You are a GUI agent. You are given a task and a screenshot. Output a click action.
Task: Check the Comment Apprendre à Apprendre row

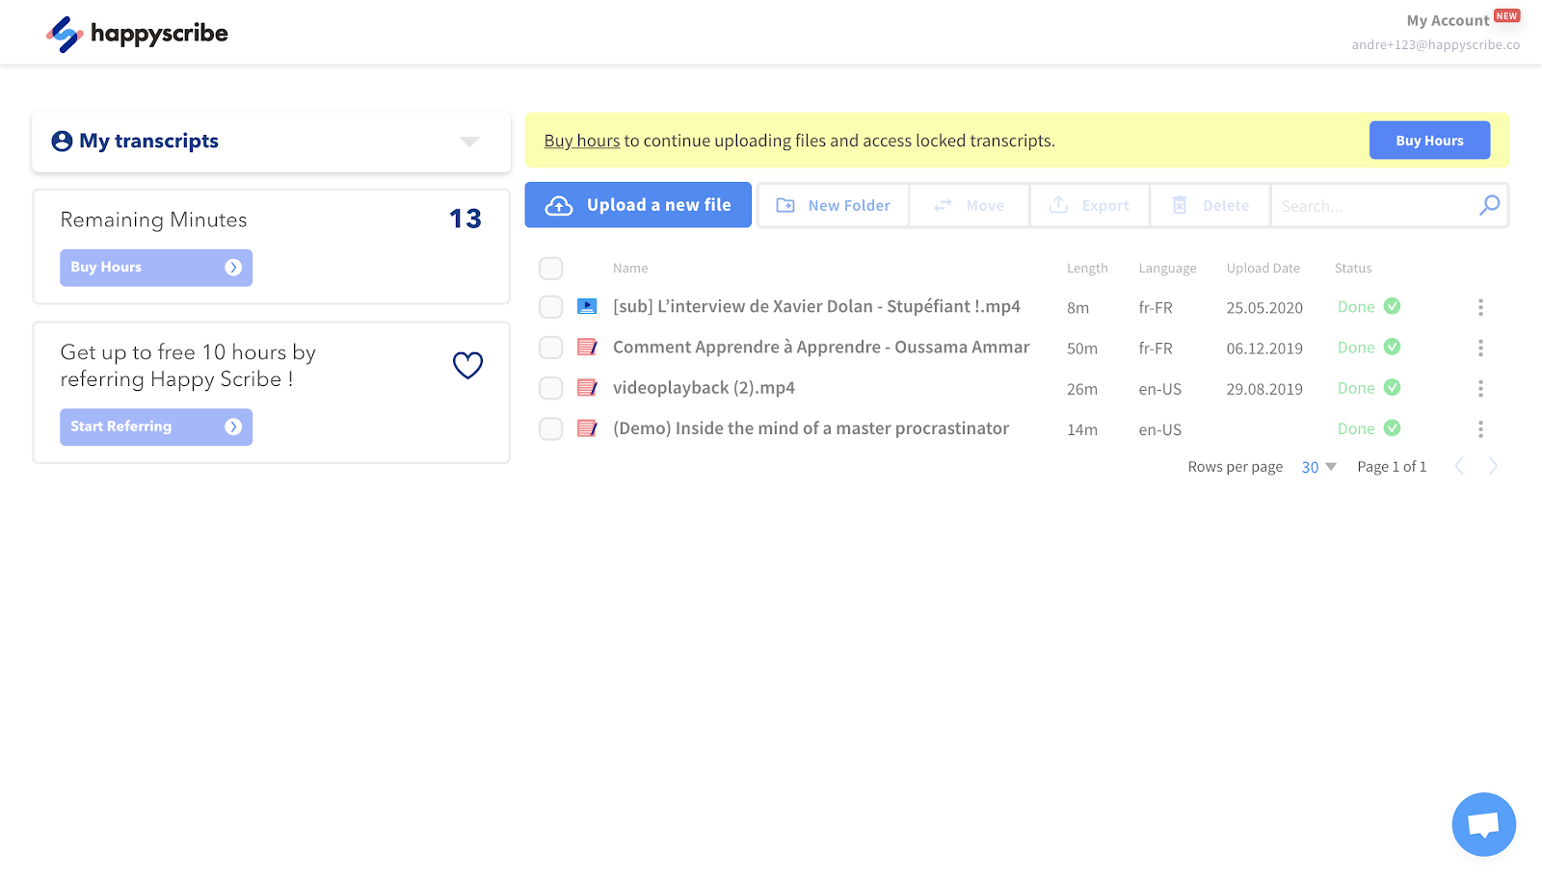click(x=551, y=348)
